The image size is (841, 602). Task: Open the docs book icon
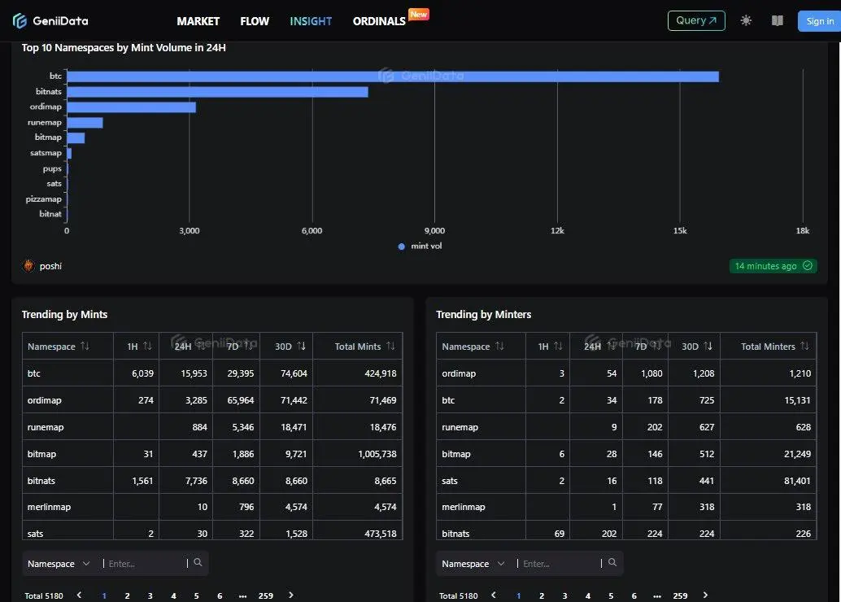point(778,21)
